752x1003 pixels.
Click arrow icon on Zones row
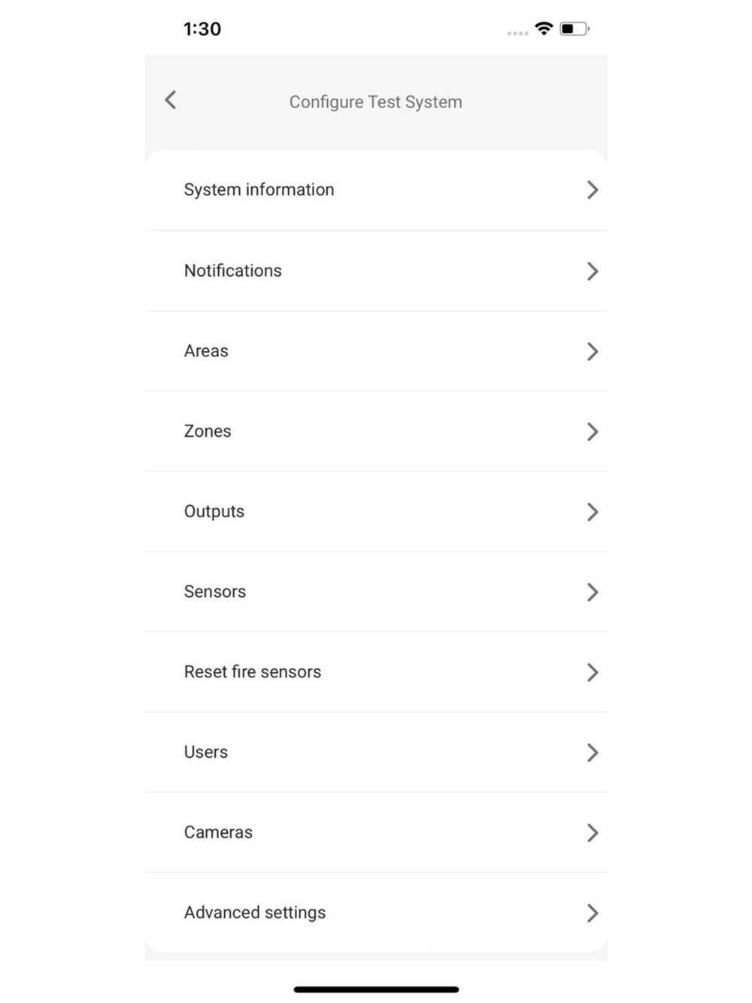point(592,432)
